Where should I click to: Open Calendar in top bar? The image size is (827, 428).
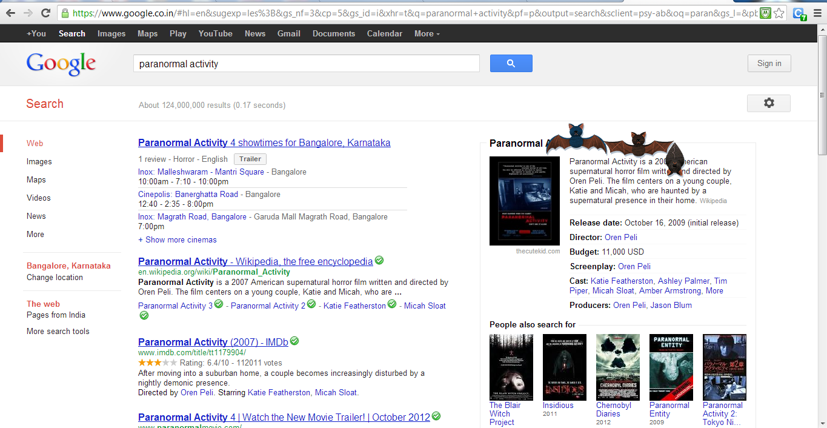tap(385, 33)
